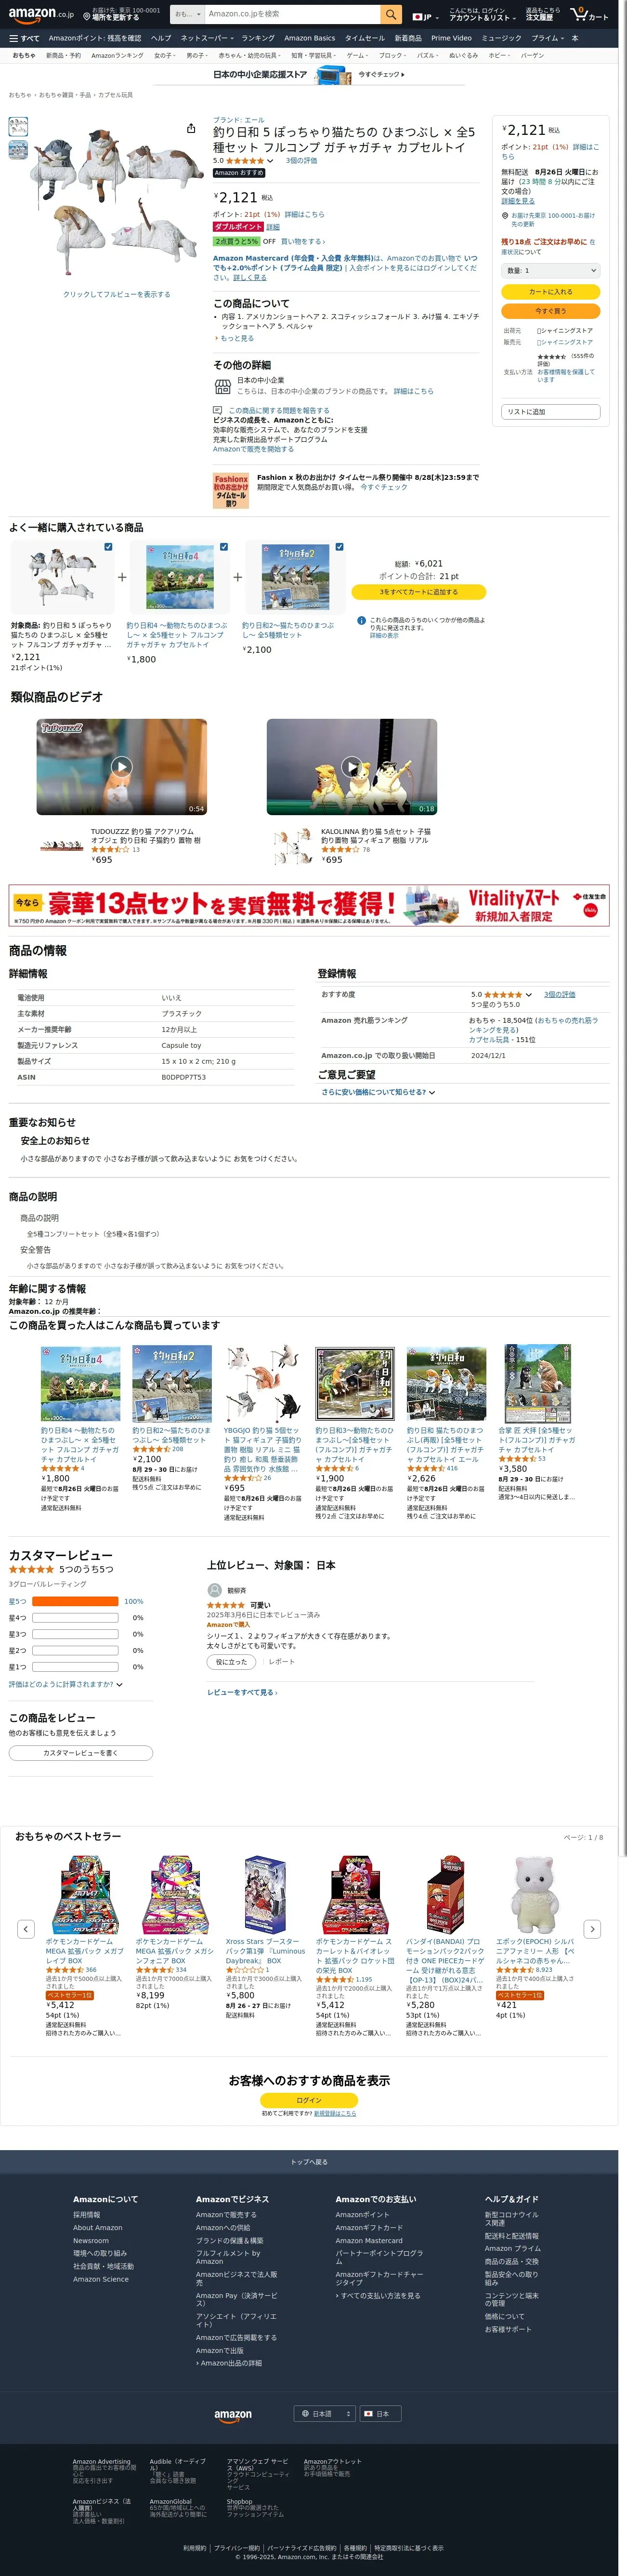
Task: Play the TUDOUZZZ similar product video
Action: tap(121, 766)
